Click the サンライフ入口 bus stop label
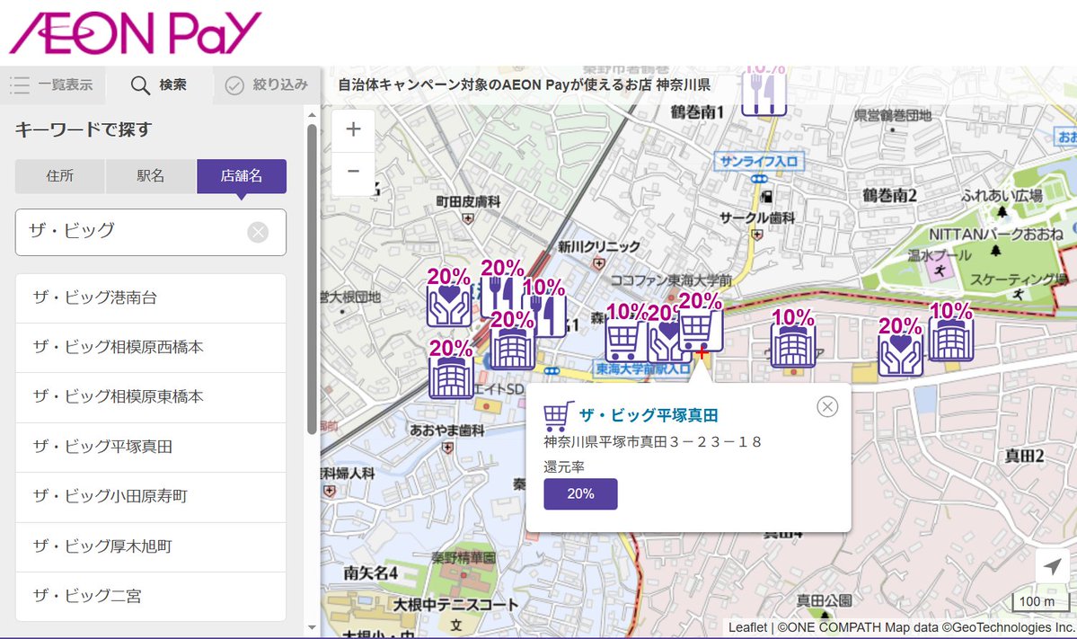 click(758, 162)
